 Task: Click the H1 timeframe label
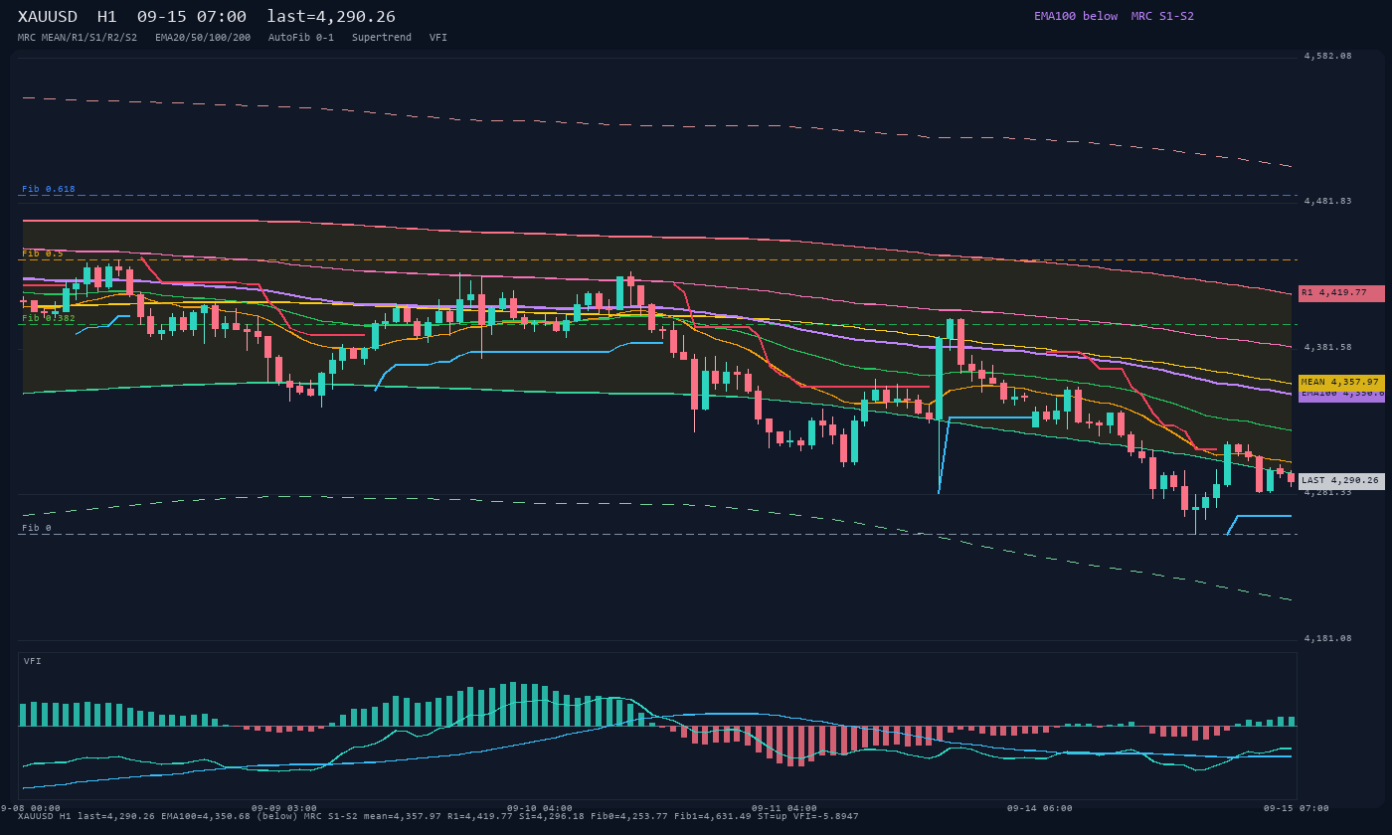click(107, 17)
